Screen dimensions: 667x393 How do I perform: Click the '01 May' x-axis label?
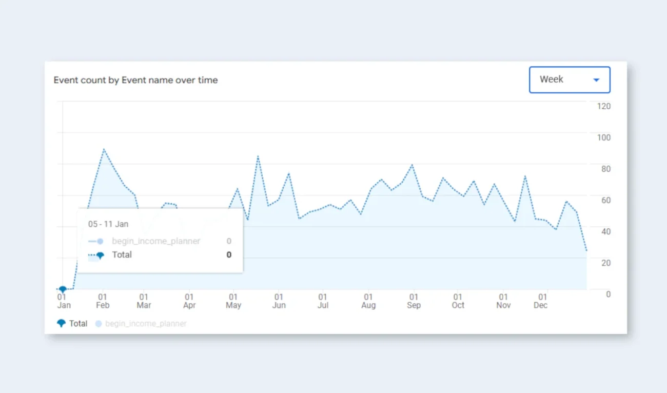(233, 301)
